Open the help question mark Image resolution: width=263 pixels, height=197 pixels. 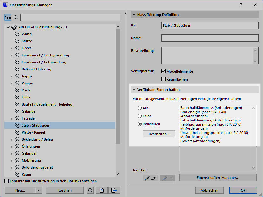tap(241, 5)
